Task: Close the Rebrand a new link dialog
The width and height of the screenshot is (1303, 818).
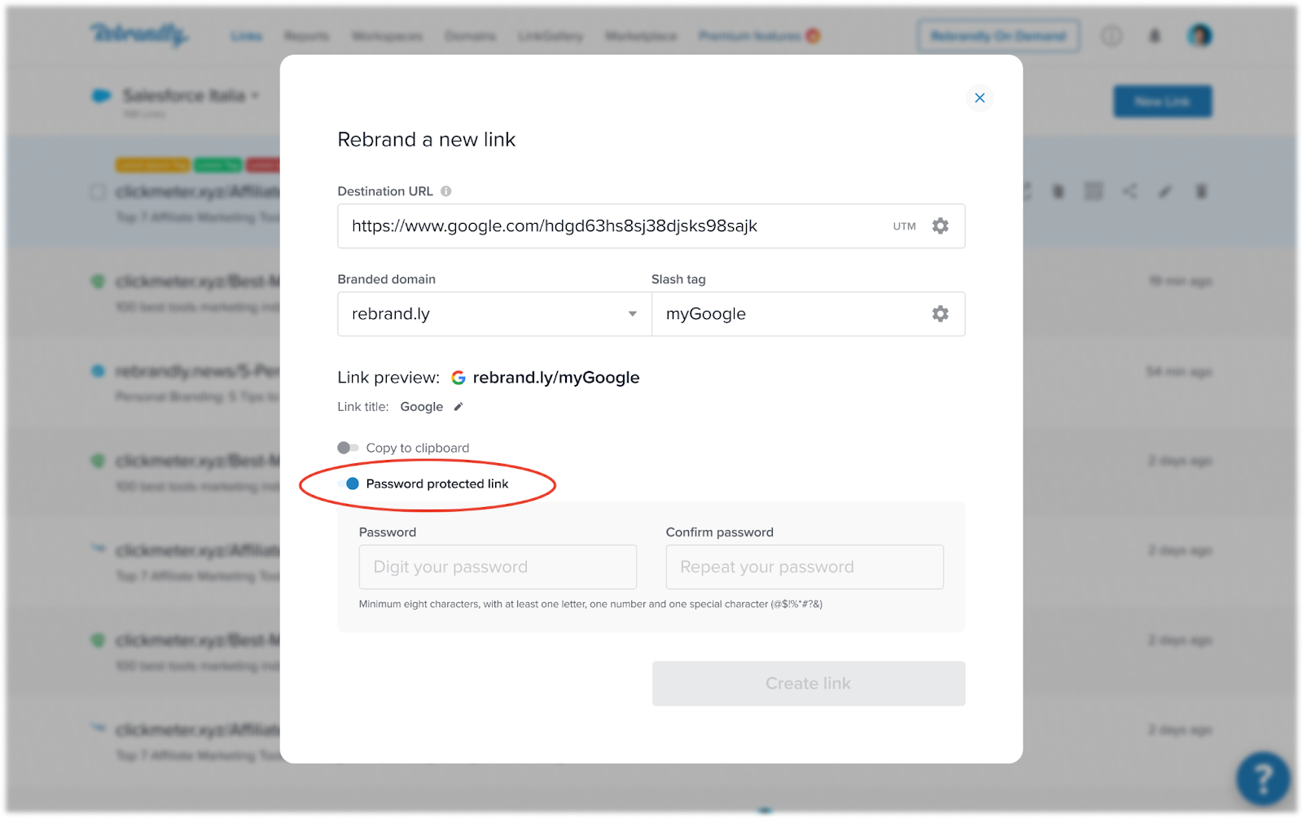Action: [x=980, y=98]
